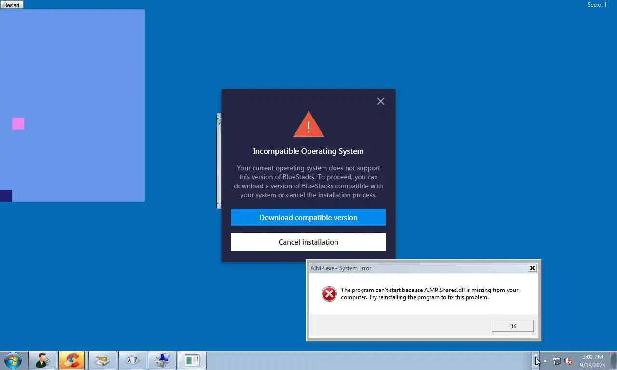
Task: Click the pink square in game area
Action: [x=18, y=123]
